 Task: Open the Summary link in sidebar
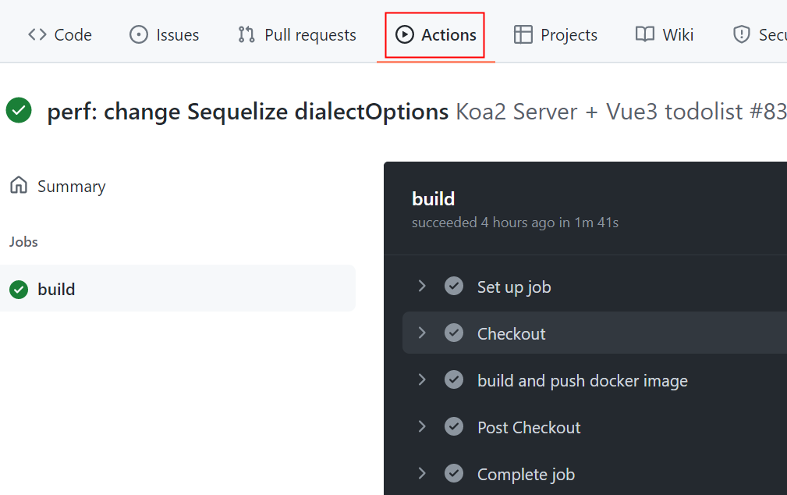point(71,187)
